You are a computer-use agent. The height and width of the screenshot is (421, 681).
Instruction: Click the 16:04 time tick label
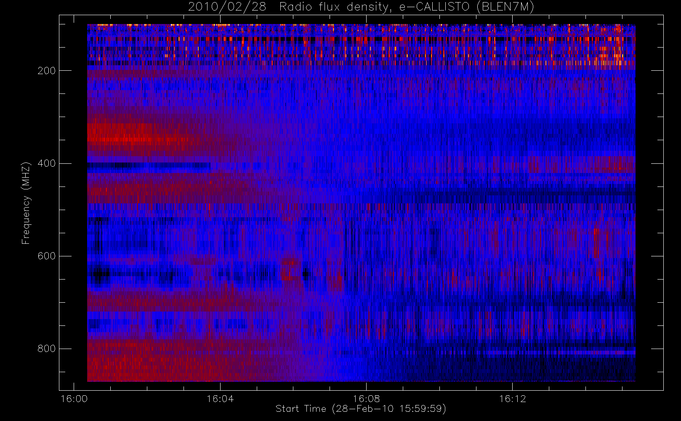[x=220, y=399]
